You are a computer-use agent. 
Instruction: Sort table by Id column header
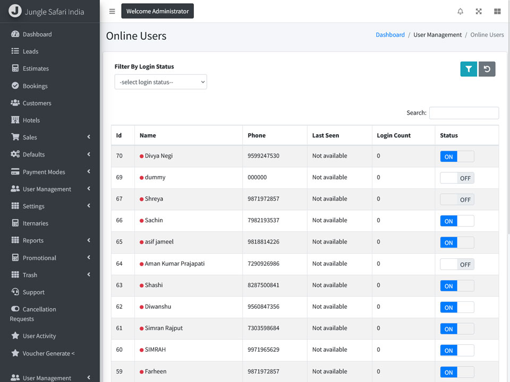point(123,135)
